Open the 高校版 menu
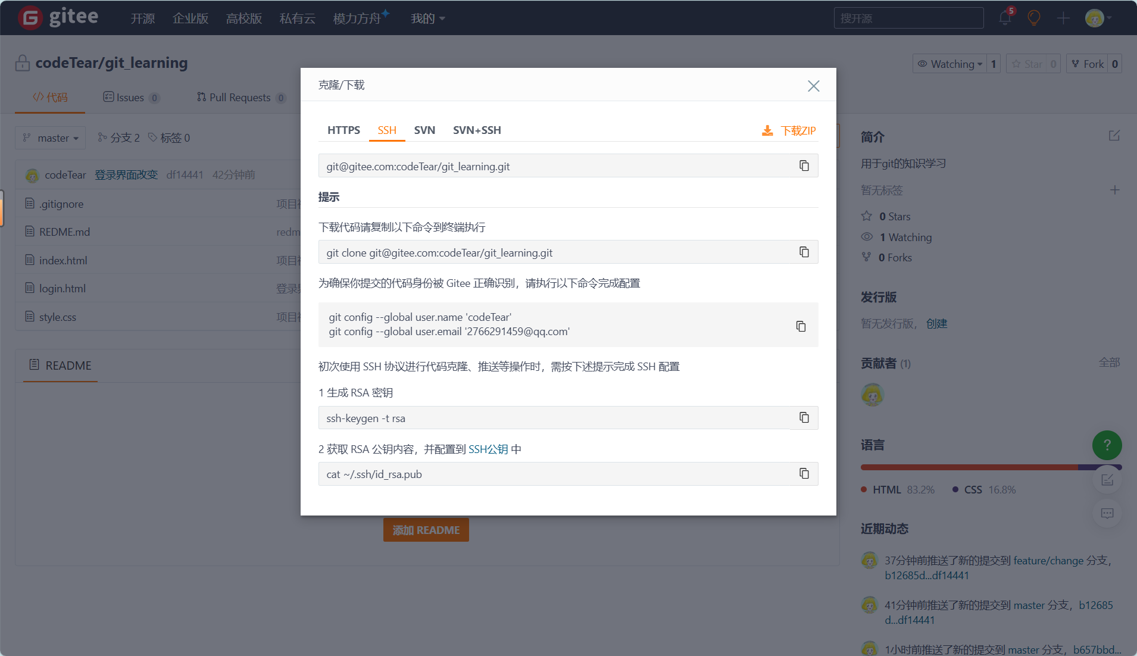 point(244,18)
